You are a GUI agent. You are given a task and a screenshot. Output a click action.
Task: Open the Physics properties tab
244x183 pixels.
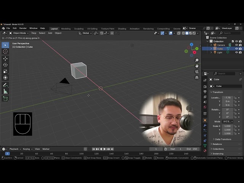pyautogui.click(x=205, y=136)
